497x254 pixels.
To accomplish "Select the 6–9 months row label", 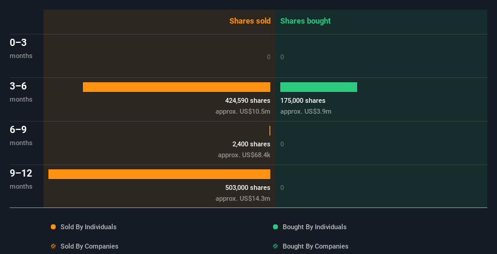I will click(21, 135).
